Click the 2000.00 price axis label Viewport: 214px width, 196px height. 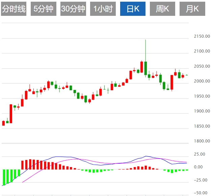tap(202, 81)
